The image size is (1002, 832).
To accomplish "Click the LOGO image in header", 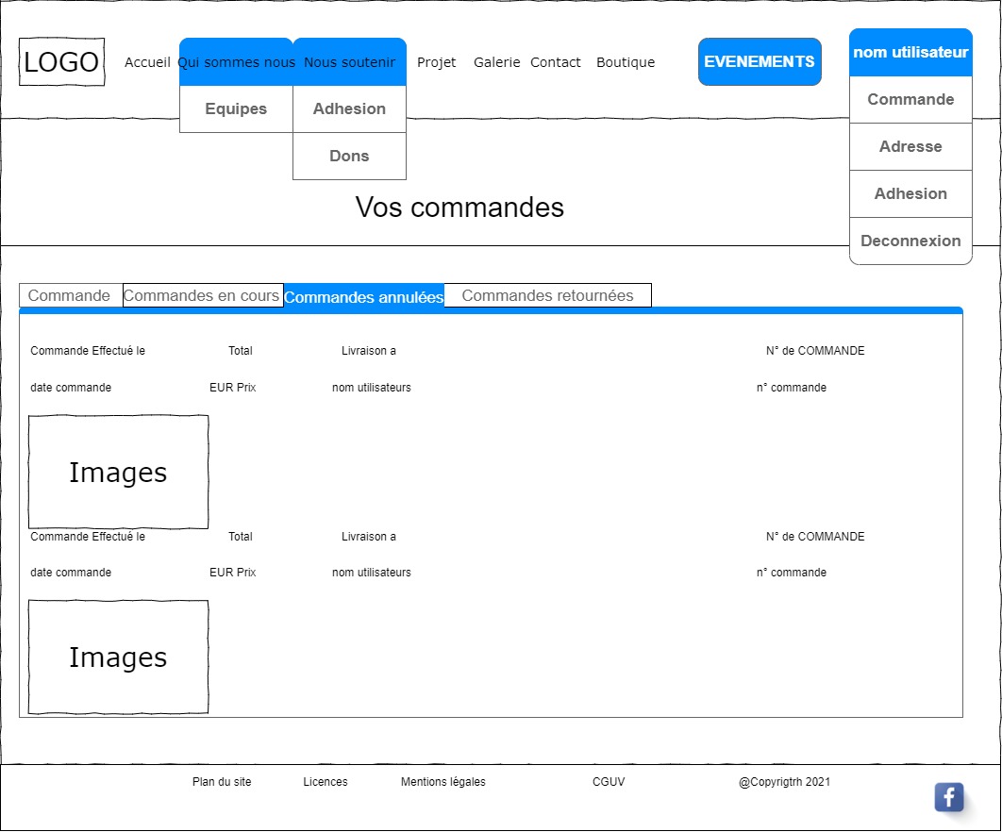I will coord(61,62).
